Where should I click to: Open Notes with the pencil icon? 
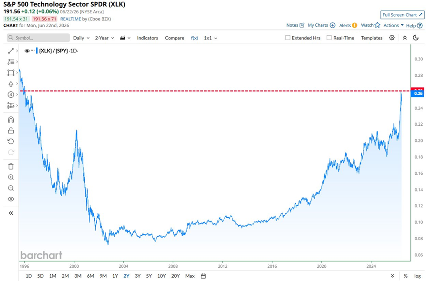[x=302, y=25]
